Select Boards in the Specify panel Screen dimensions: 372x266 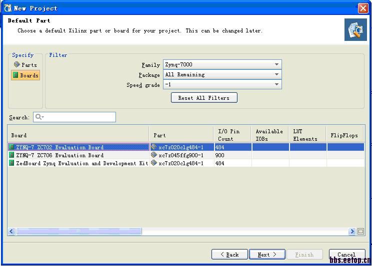point(25,75)
